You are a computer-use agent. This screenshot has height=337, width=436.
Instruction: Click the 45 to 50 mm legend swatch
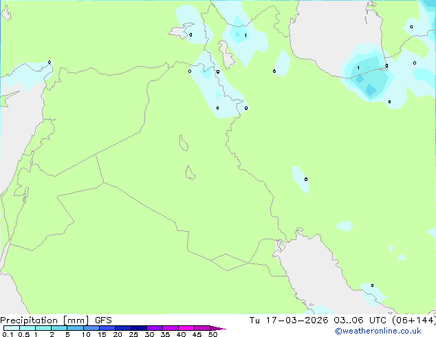pos(202,328)
